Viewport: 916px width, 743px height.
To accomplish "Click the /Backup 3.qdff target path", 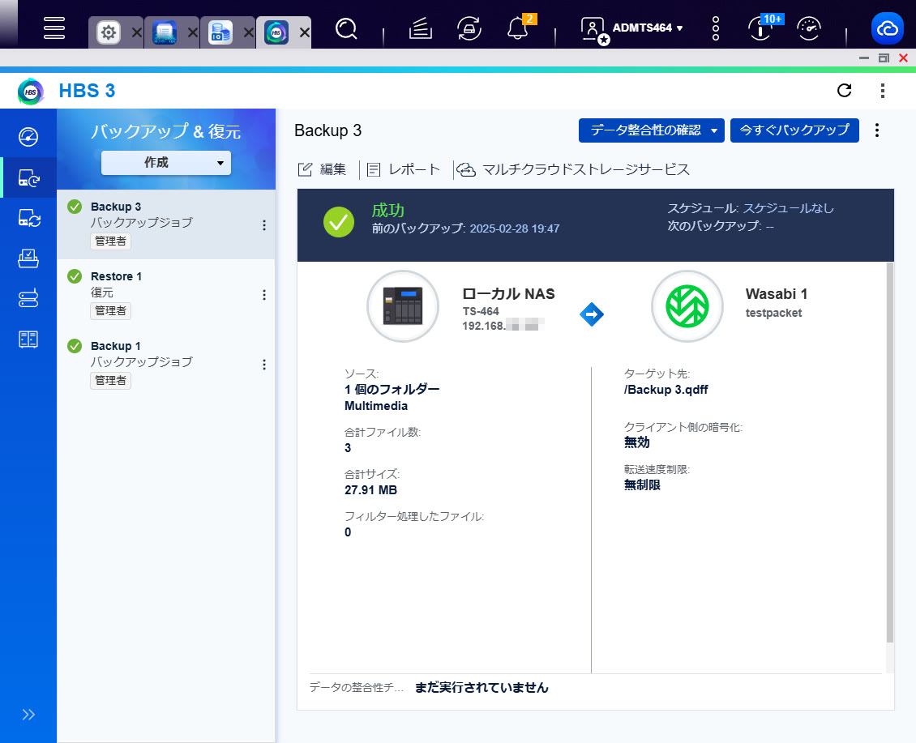I will (x=666, y=390).
